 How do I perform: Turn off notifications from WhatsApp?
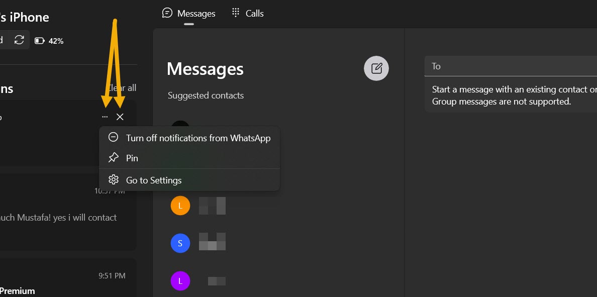click(x=198, y=138)
